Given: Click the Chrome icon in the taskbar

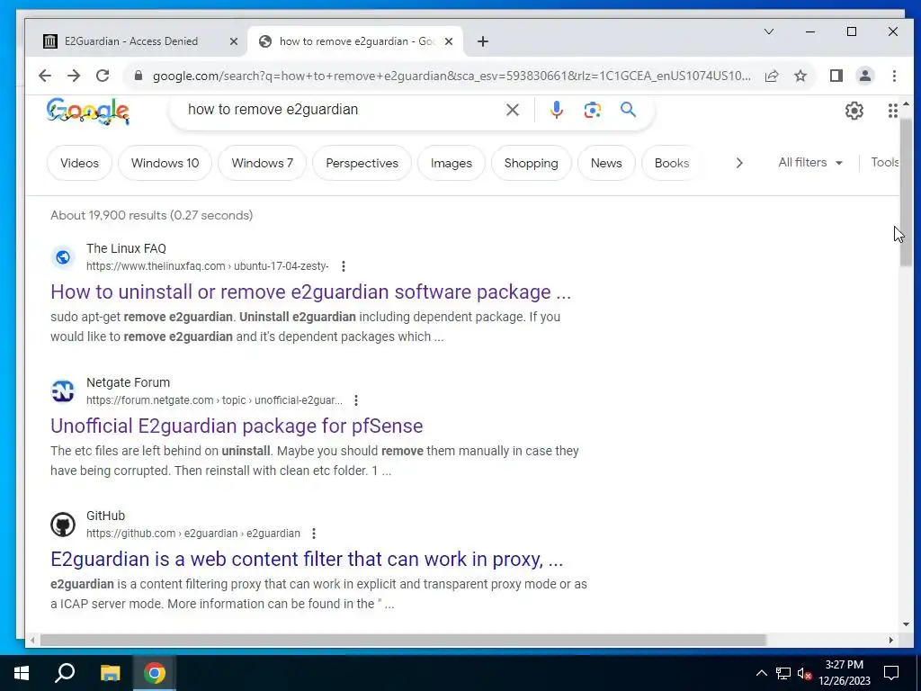Looking at the screenshot, I should (x=155, y=673).
